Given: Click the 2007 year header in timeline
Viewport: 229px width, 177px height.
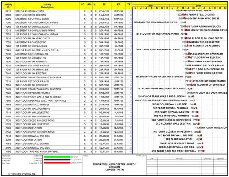Looking at the screenshot, I should [x=151, y=6].
